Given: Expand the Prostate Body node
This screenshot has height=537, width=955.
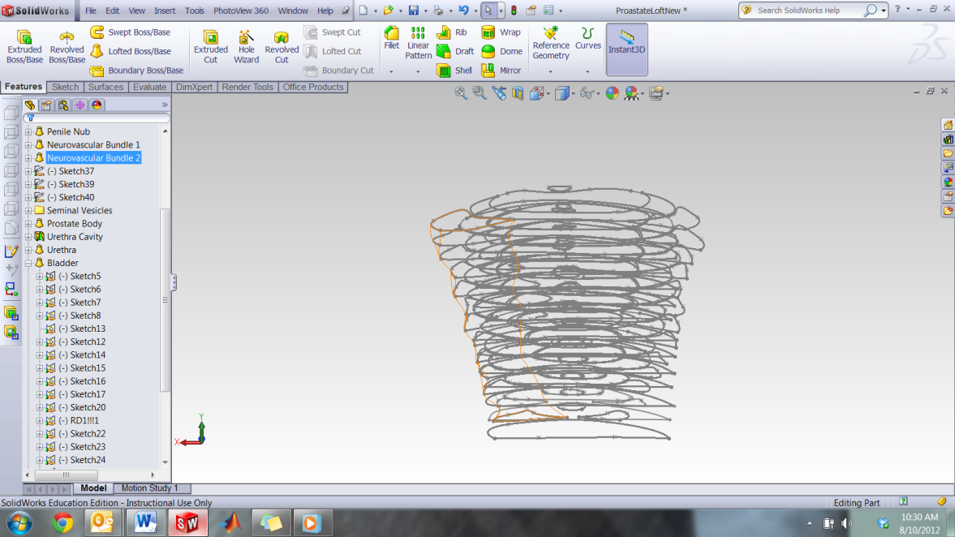Looking at the screenshot, I should [x=28, y=224].
